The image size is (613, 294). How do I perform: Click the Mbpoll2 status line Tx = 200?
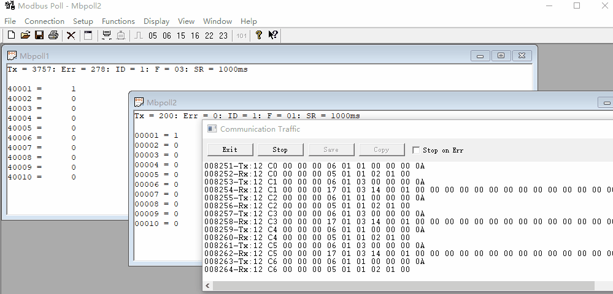point(247,116)
